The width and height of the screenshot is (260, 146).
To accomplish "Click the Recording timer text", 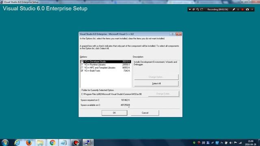I will pos(218,10).
